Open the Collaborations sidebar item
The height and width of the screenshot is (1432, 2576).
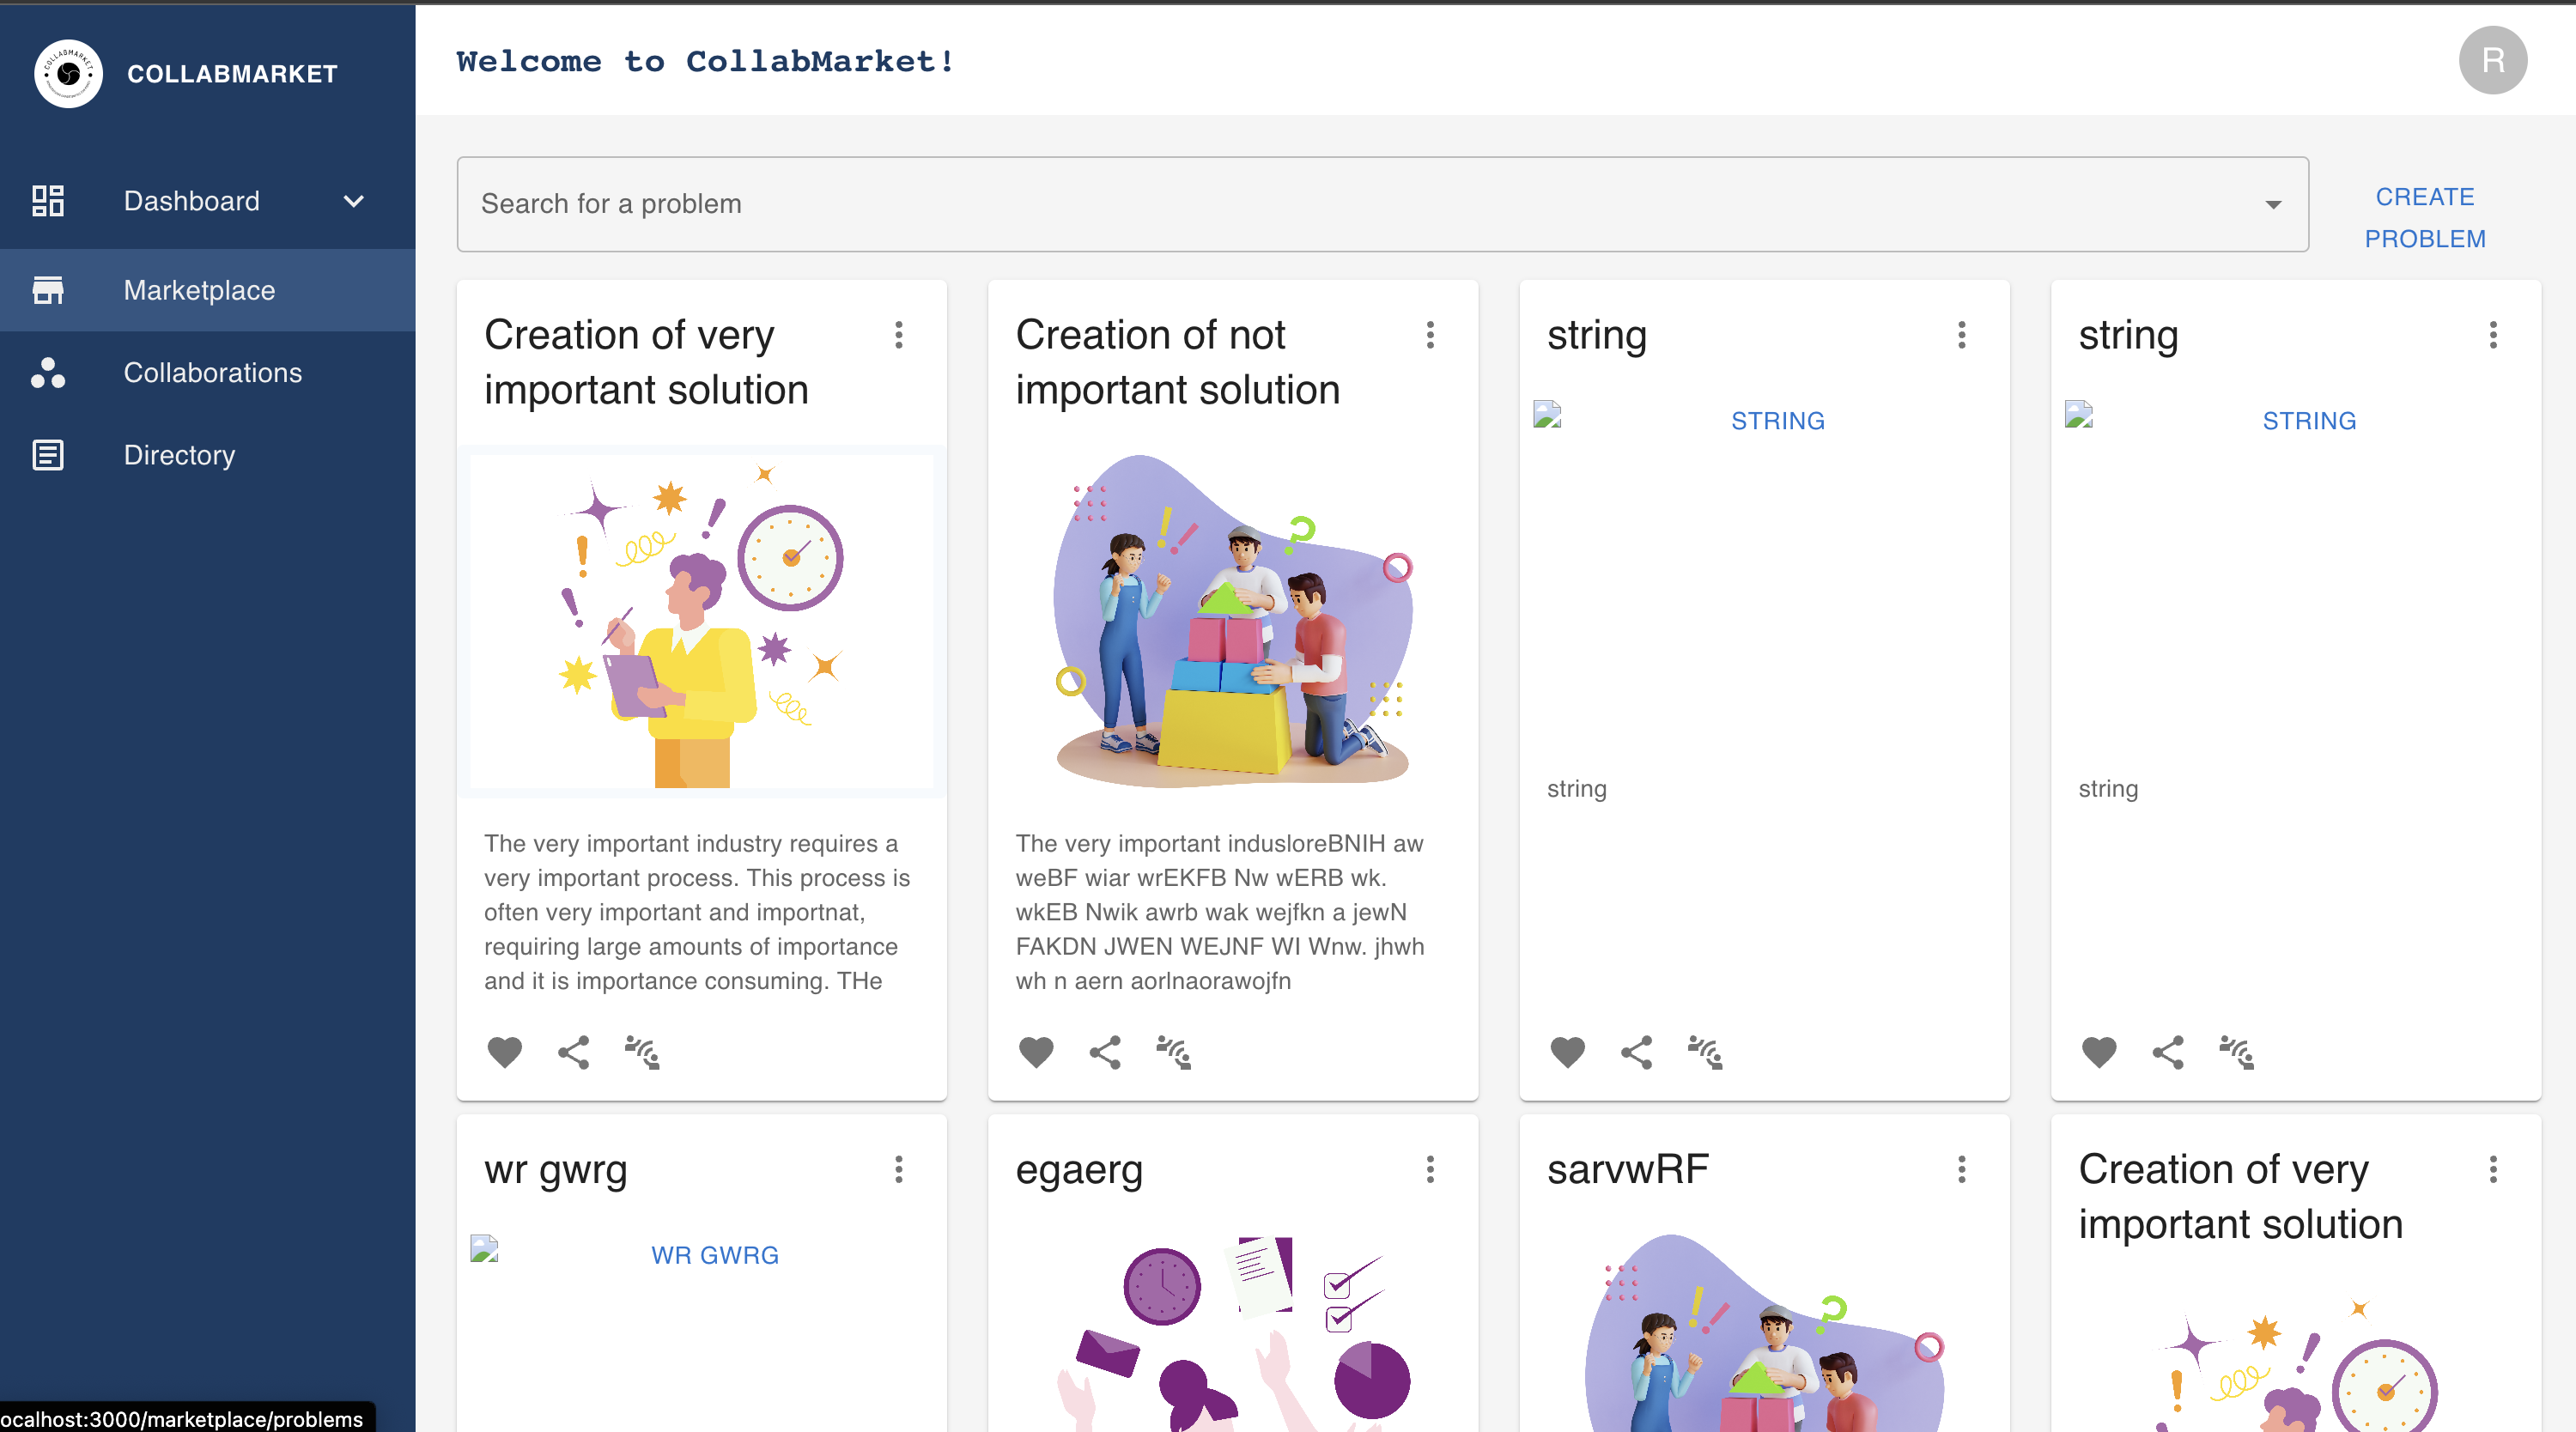point(212,373)
